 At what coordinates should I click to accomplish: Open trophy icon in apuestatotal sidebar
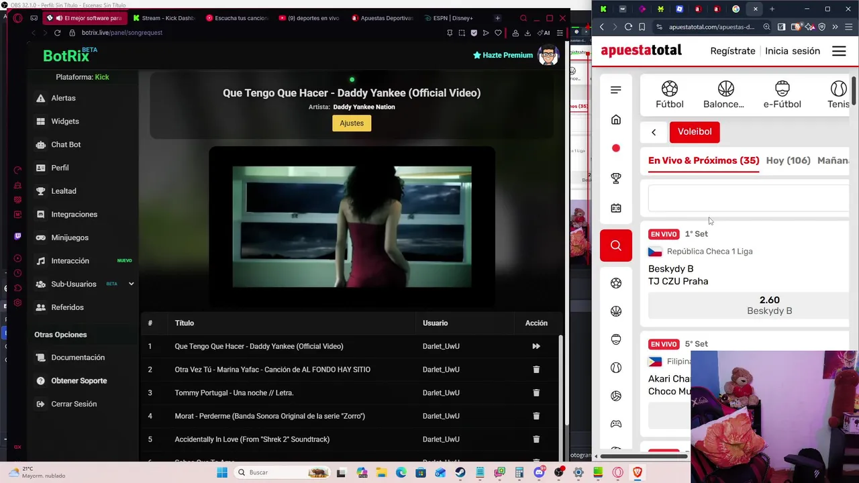(x=616, y=178)
